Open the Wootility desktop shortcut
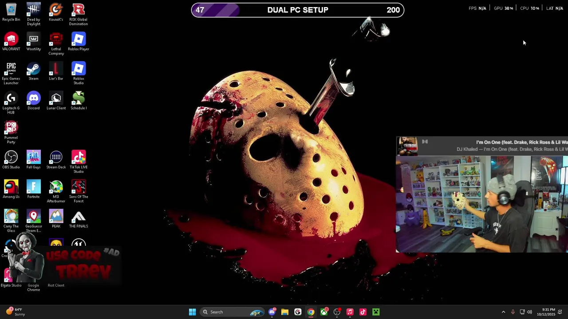This screenshot has height=319, width=568. coord(34,42)
